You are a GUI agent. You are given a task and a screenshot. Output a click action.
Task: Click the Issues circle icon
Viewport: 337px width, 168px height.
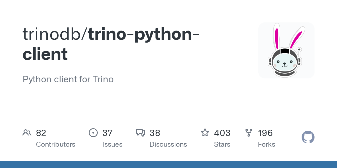tap(93, 133)
